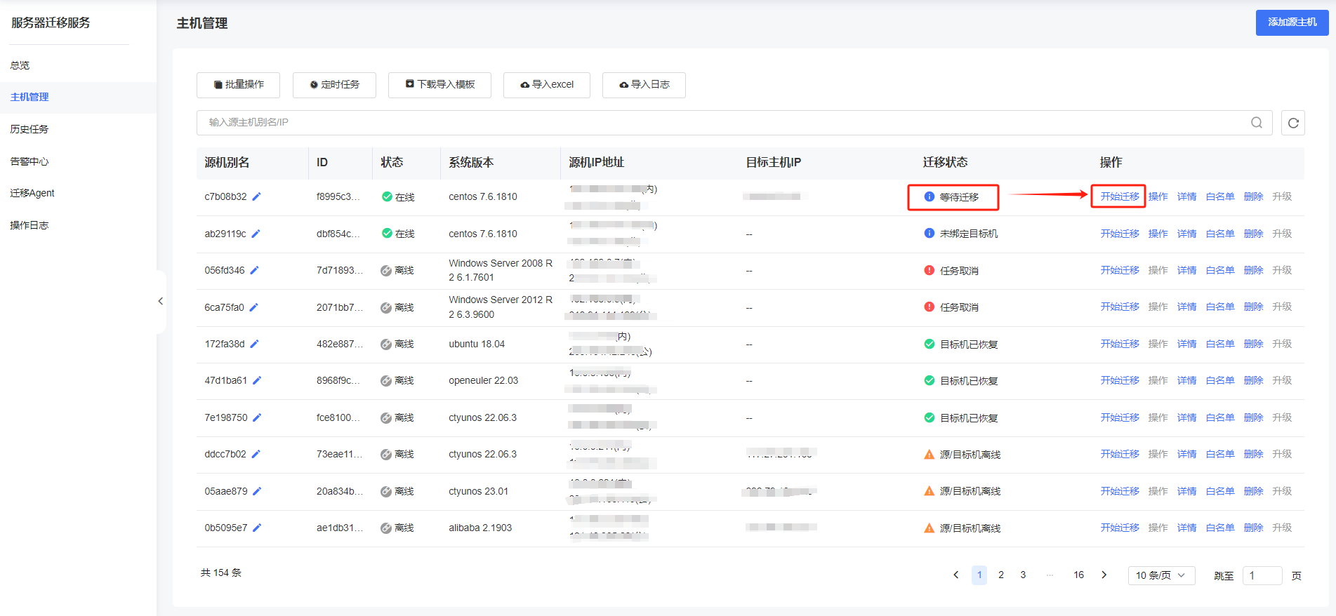
Task: Click the 下载导入模板 button
Action: click(439, 85)
